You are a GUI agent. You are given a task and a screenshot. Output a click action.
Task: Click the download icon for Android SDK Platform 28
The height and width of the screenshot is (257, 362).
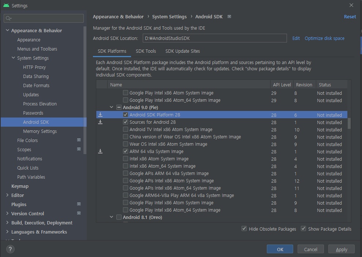pos(100,115)
